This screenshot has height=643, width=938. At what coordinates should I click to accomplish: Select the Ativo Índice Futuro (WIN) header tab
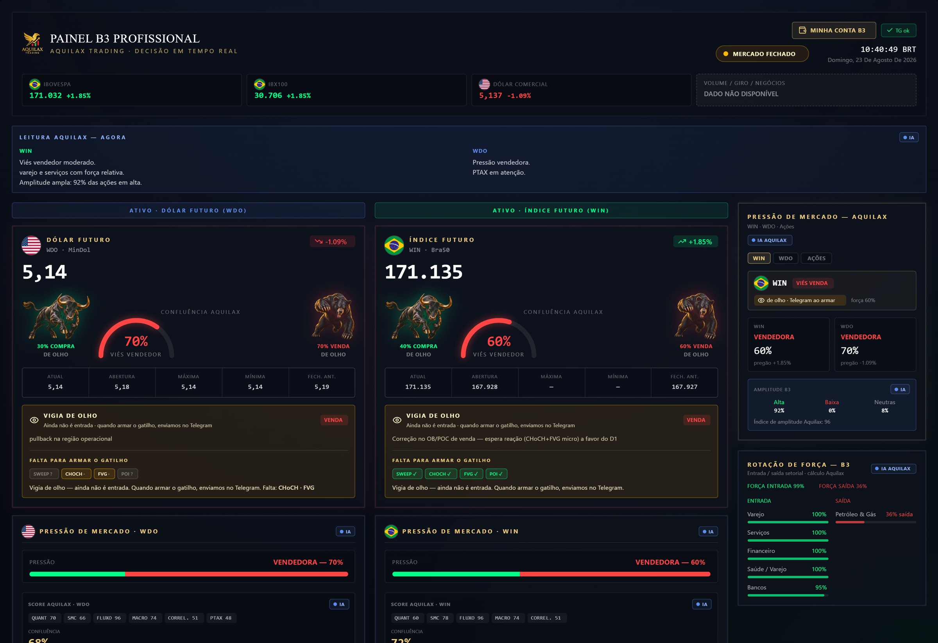(551, 210)
